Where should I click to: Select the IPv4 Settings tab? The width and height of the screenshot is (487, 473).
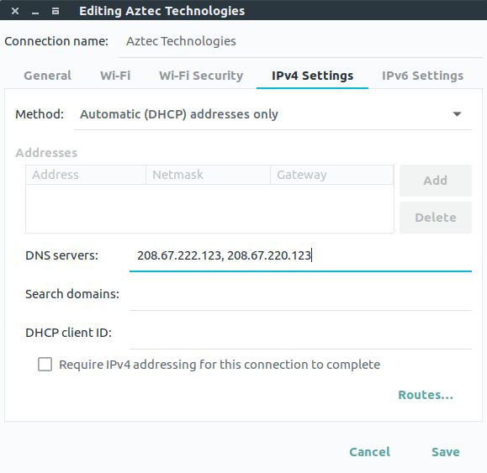pos(312,76)
